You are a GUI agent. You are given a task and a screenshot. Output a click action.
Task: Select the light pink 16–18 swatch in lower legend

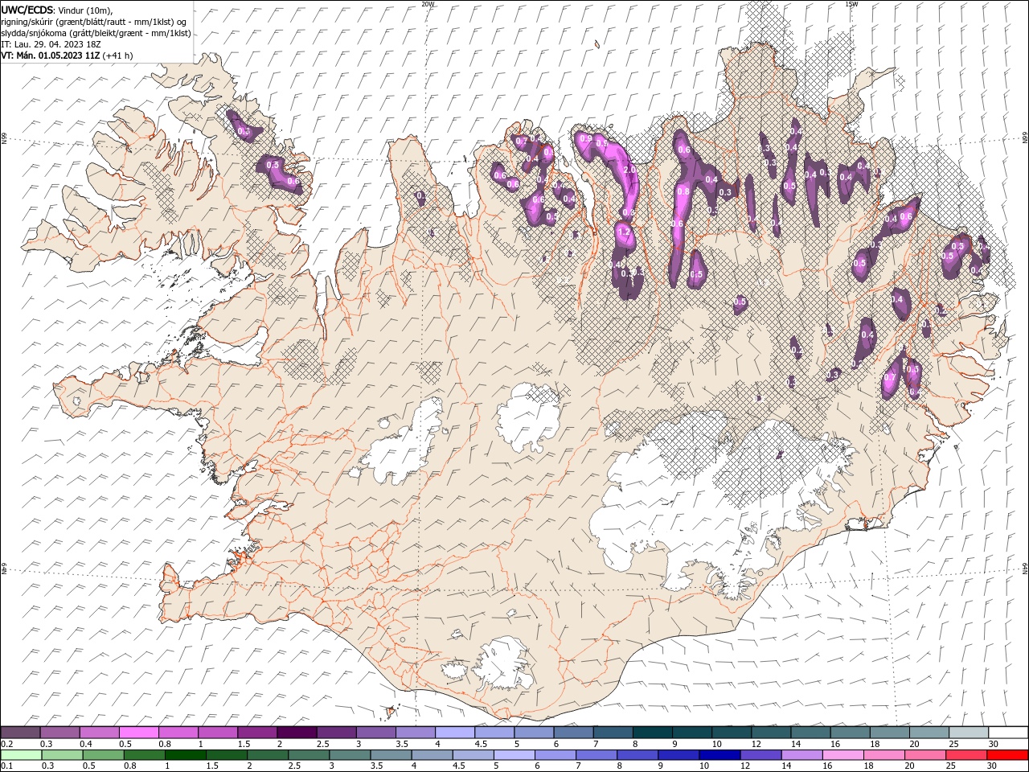842,755
